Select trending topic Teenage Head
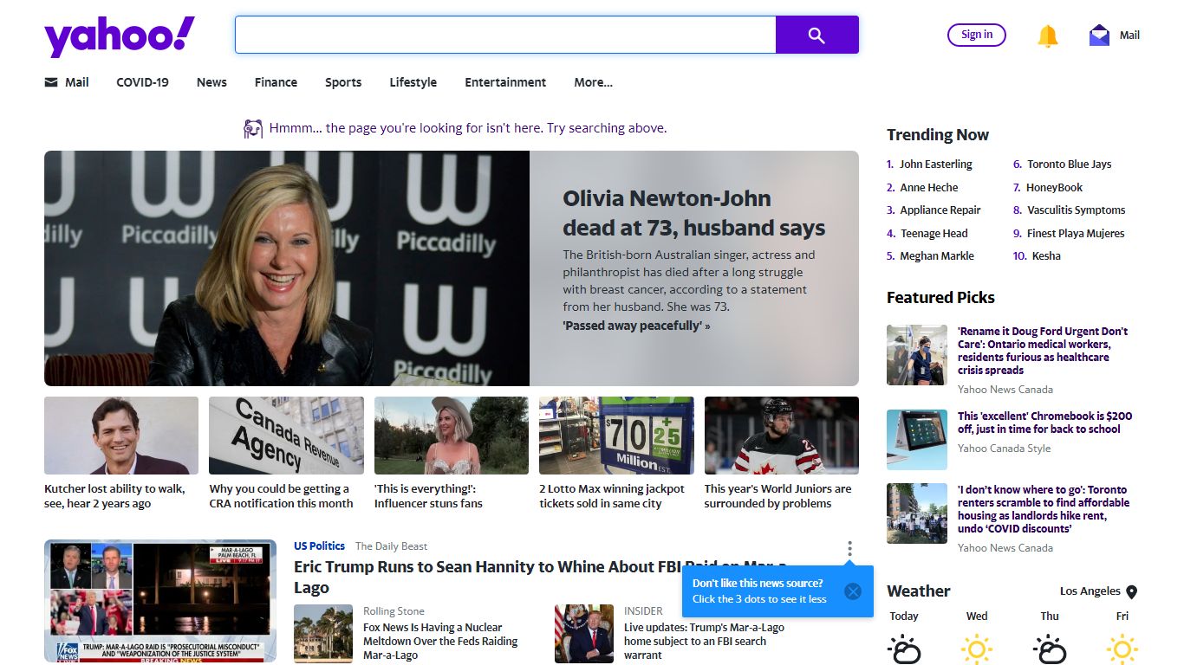This screenshot has height=665, width=1184. pos(934,234)
